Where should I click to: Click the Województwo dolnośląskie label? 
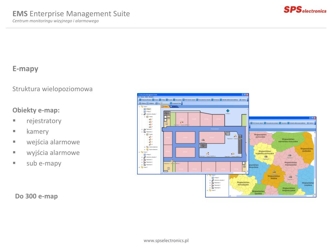243,184
